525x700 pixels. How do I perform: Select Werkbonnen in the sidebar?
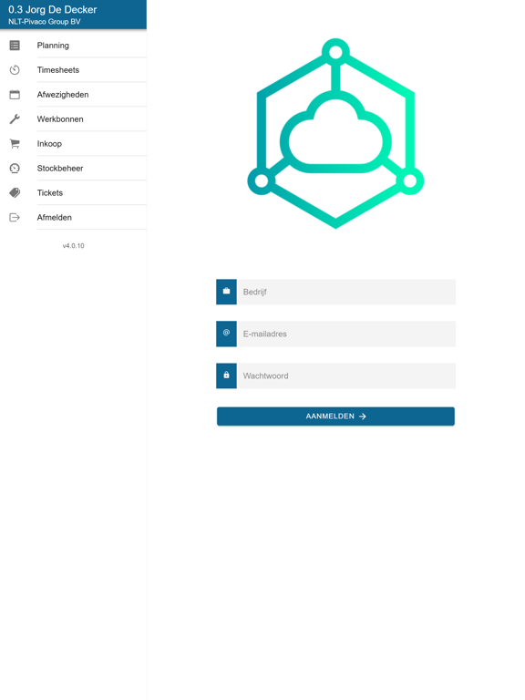point(73,118)
